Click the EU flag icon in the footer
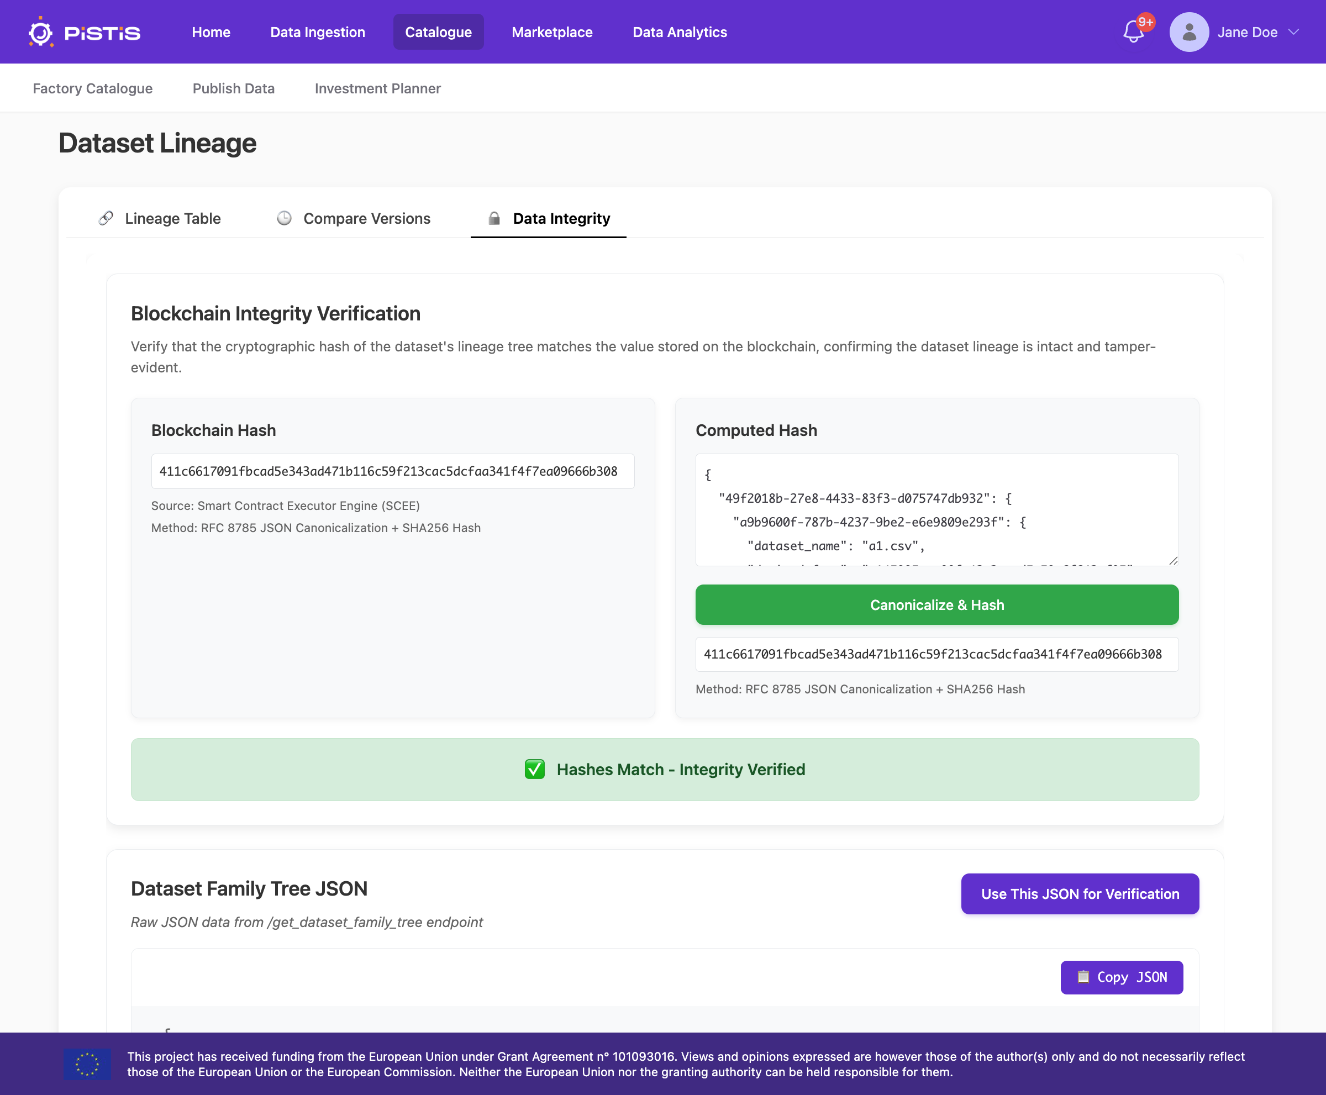Screen dimensions: 1326x1095 coord(87,1064)
